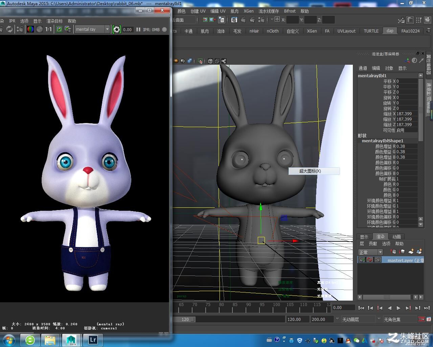The width and height of the screenshot is (433, 347).
Task: Toggle the shadows cube icon in viewport
Action: (x=190, y=61)
